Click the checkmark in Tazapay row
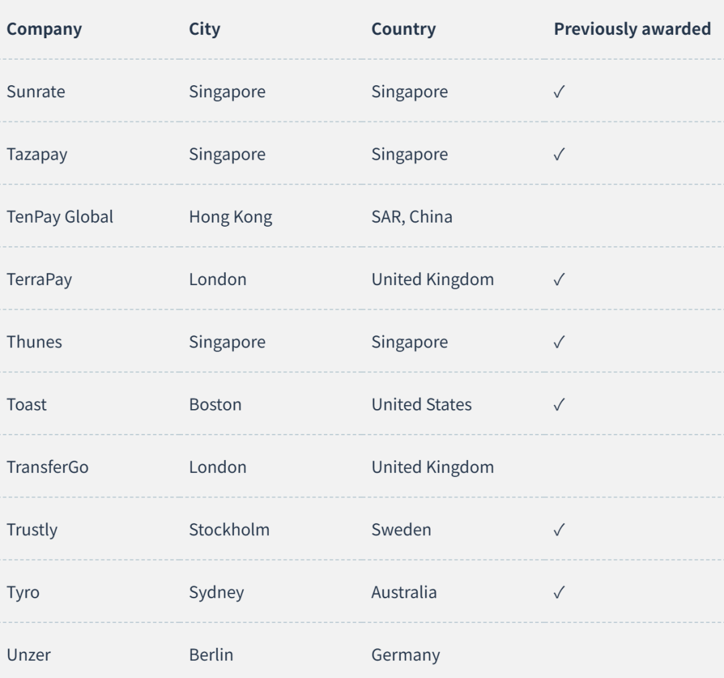This screenshot has width=724, height=678. (558, 154)
